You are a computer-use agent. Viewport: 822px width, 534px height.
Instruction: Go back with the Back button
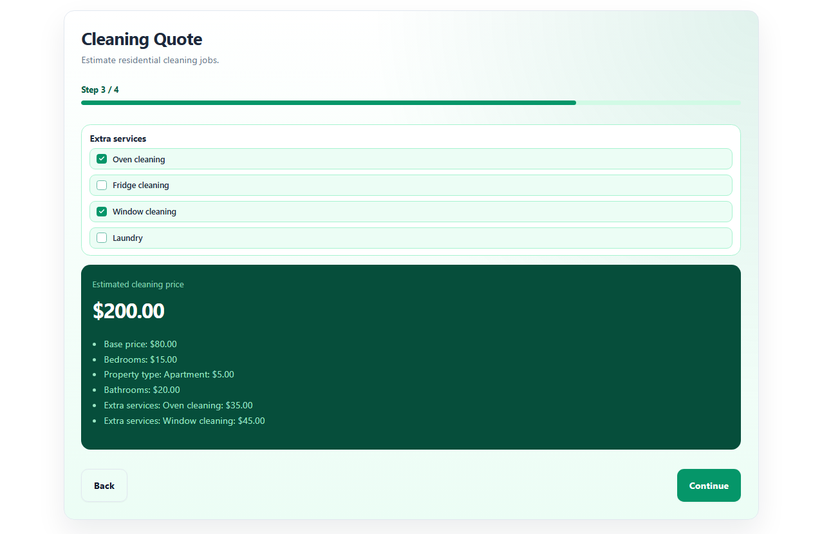click(x=104, y=485)
